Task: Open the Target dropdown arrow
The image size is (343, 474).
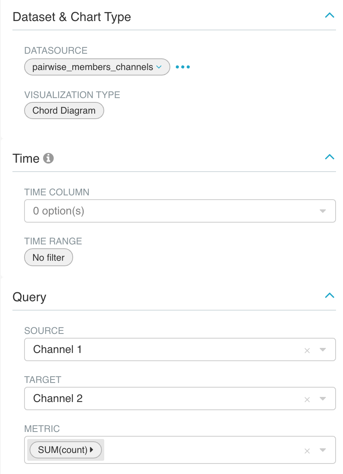Action: [x=322, y=399]
